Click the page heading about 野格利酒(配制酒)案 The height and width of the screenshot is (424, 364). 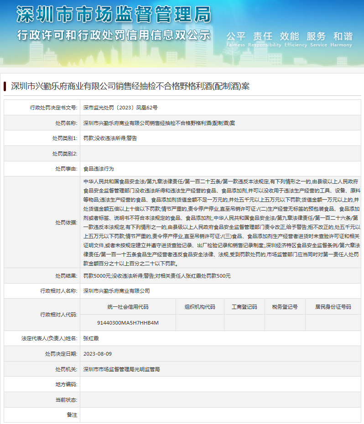[x=130, y=86]
